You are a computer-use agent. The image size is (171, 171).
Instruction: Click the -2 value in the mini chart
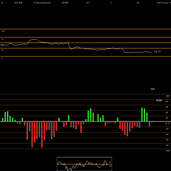[x=110, y=162]
